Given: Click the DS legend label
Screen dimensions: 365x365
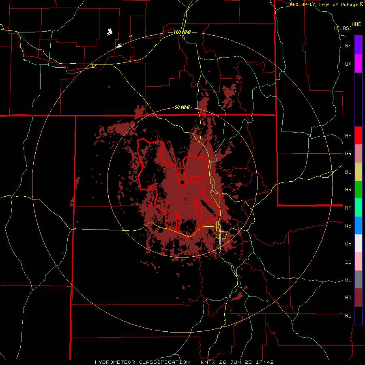Looking at the screenshot, I should click(x=348, y=244).
